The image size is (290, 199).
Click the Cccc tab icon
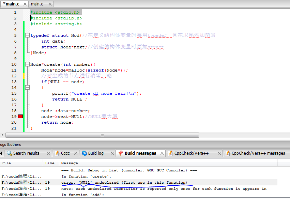(57, 153)
